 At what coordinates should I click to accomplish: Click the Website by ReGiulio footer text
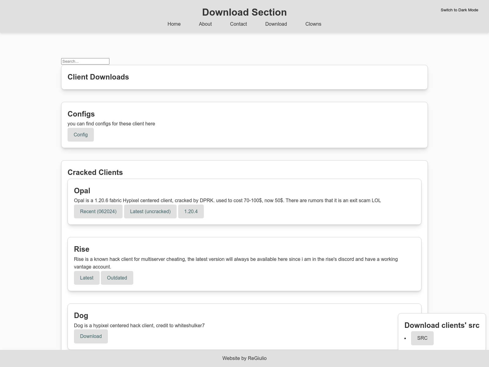[x=244, y=358]
